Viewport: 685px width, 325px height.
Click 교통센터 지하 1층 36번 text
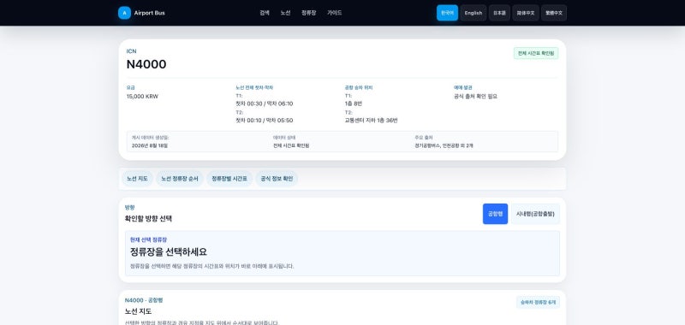coord(372,121)
